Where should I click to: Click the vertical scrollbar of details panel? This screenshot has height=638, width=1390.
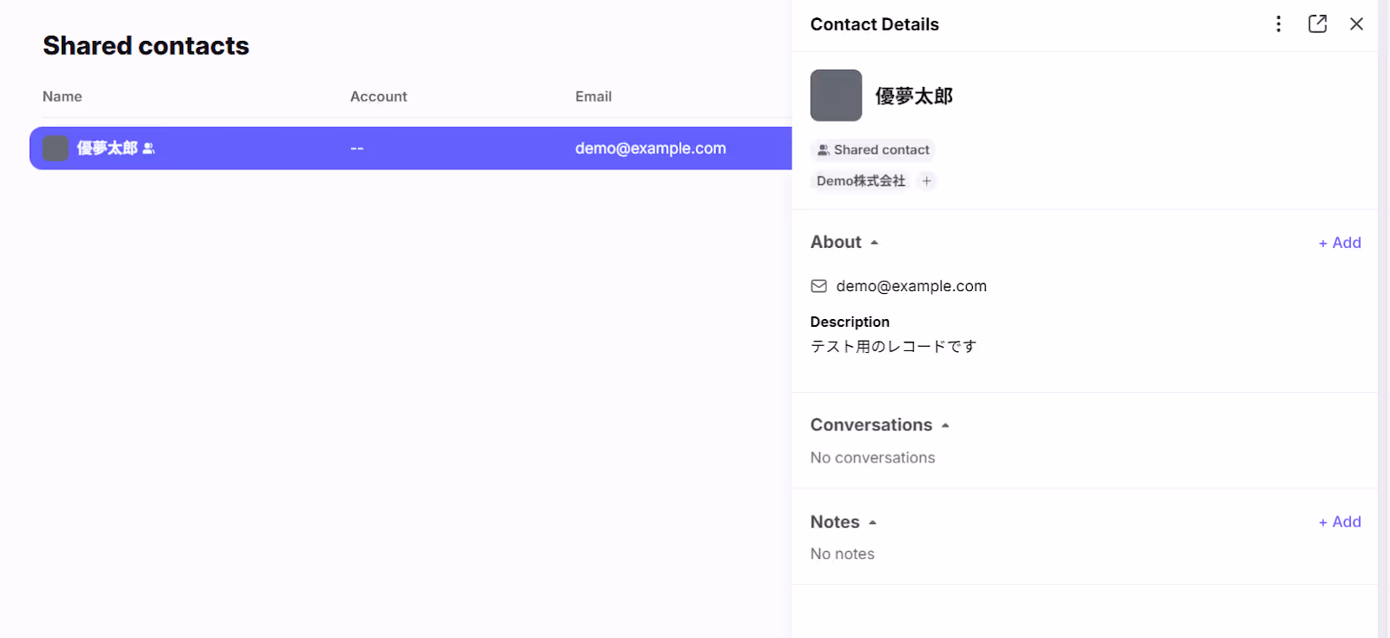1383,319
